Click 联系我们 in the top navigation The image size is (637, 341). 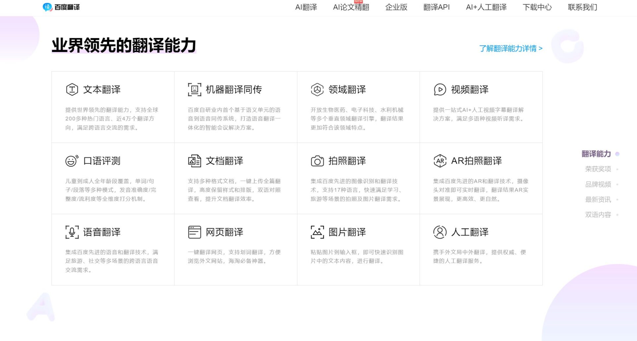pos(582,7)
